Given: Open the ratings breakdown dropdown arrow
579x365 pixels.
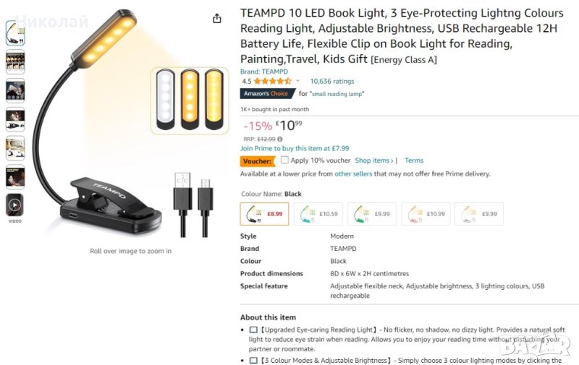Looking at the screenshot, I should tap(297, 82).
